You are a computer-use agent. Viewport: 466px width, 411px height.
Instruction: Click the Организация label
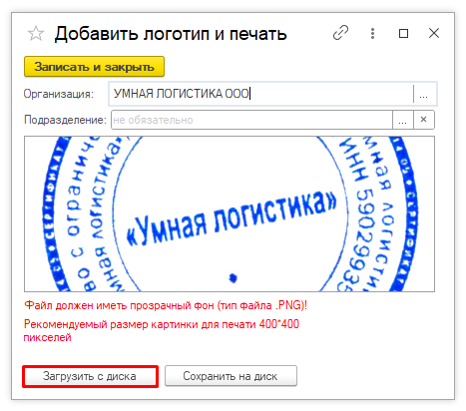coord(59,94)
